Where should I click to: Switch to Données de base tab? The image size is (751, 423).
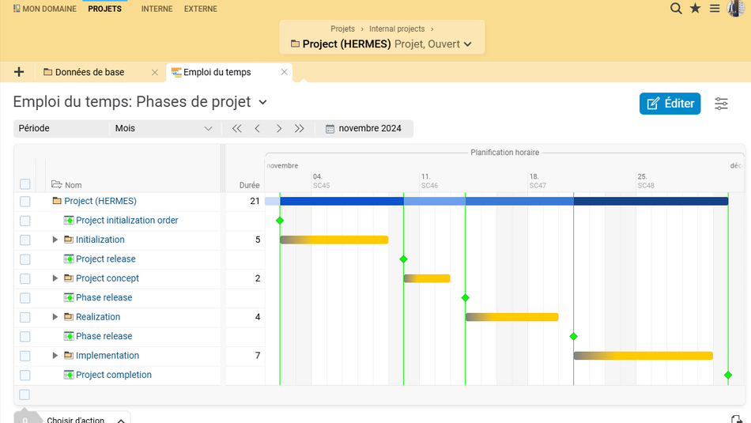[x=89, y=72]
